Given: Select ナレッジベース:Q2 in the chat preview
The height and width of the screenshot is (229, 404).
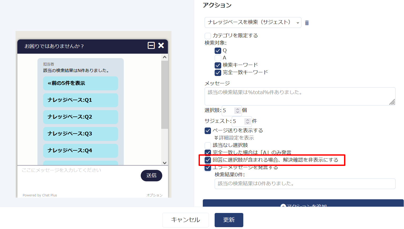Looking at the screenshot, I should [x=80, y=117].
